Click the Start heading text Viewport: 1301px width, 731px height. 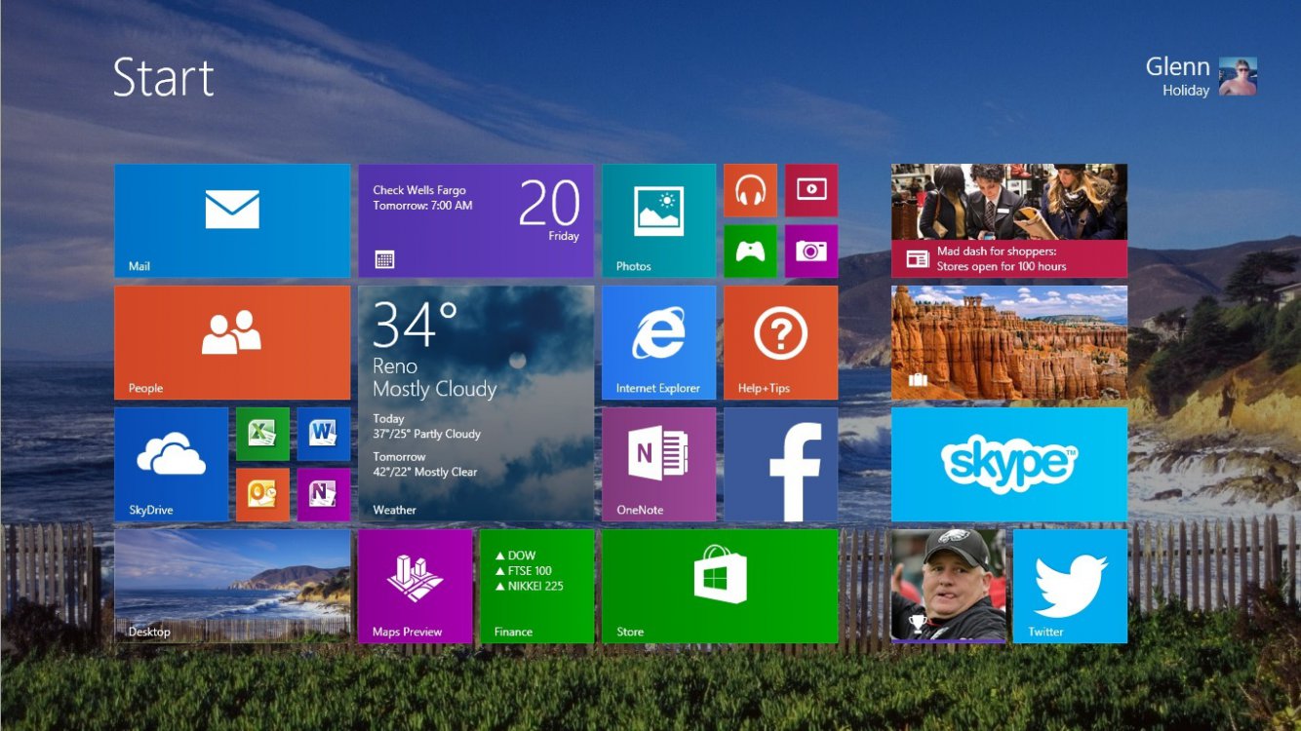tap(163, 77)
